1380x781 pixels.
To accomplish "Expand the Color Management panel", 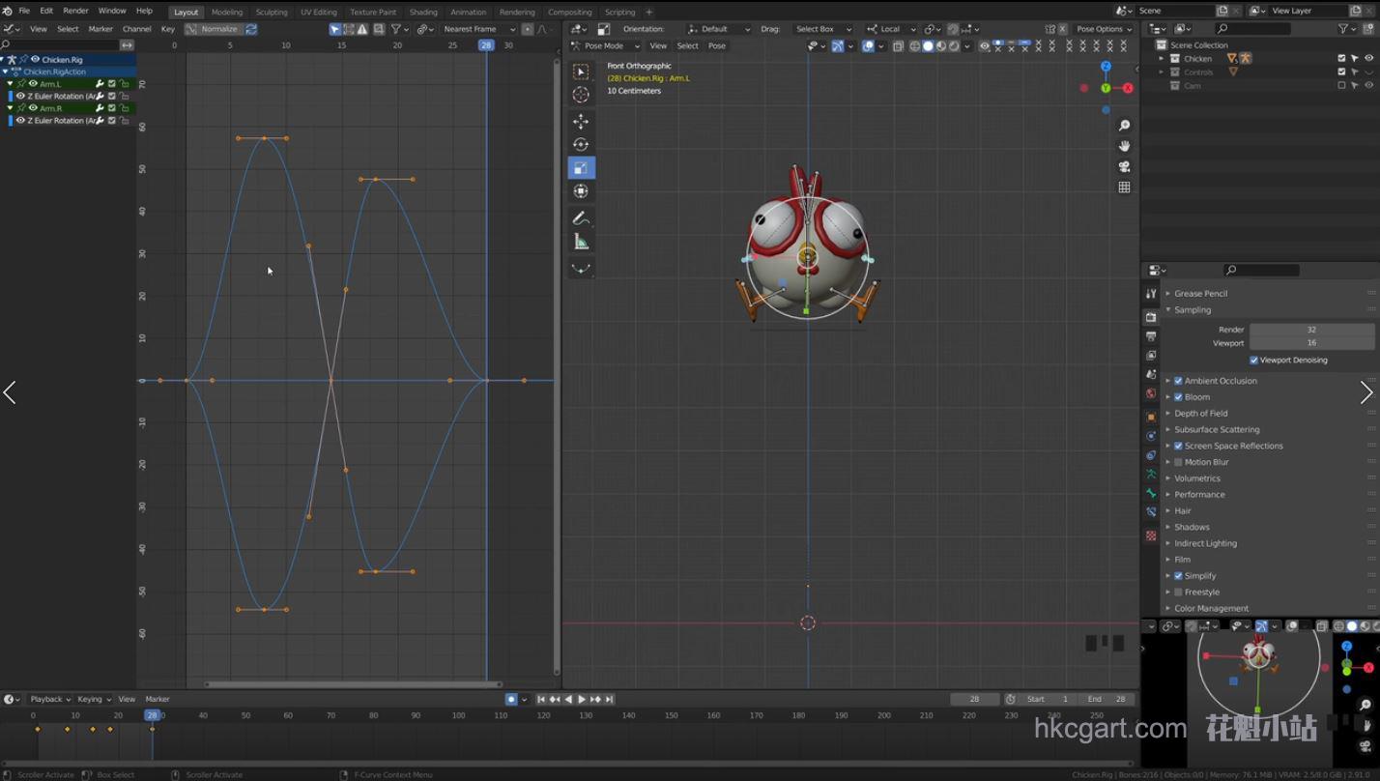I will [x=1212, y=608].
